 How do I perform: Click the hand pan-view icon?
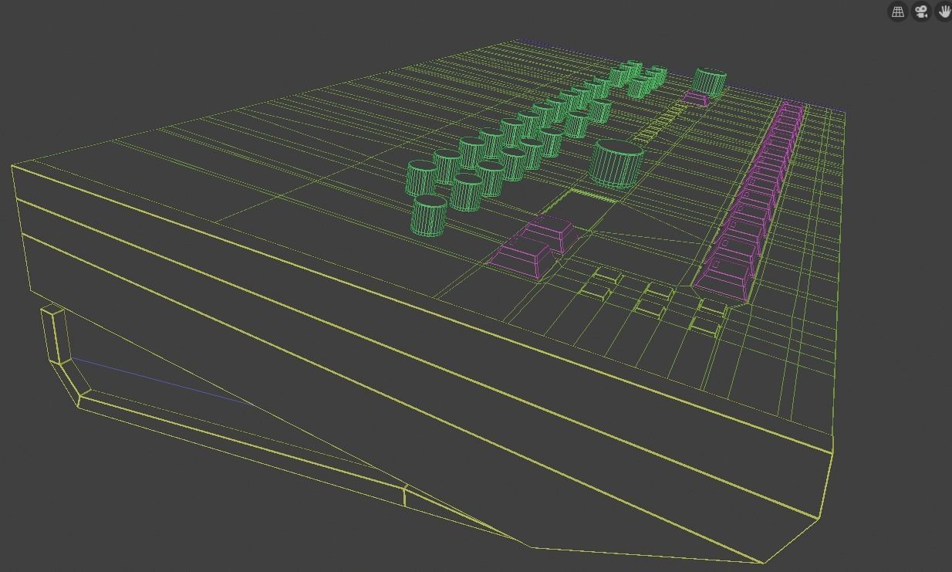[944, 11]
